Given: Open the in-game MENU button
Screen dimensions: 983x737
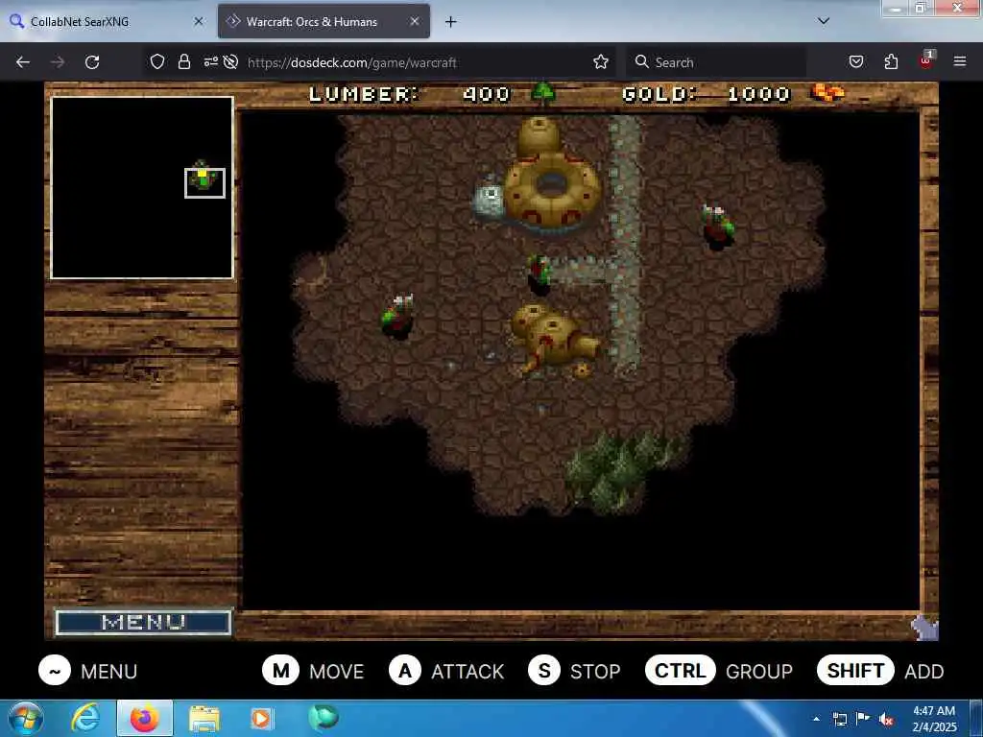Looking at the screenshot, I should (x=144, y=622).
